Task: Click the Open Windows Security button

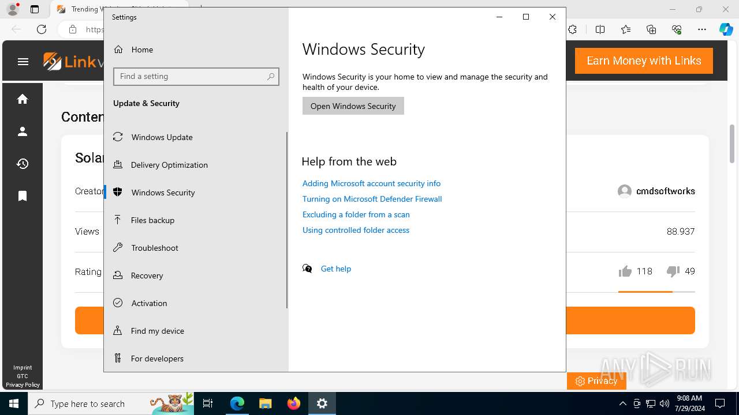Action: 353,106
